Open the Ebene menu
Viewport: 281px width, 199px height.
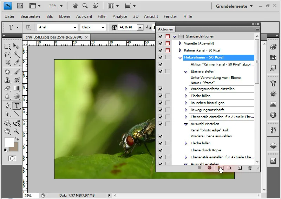65,16
